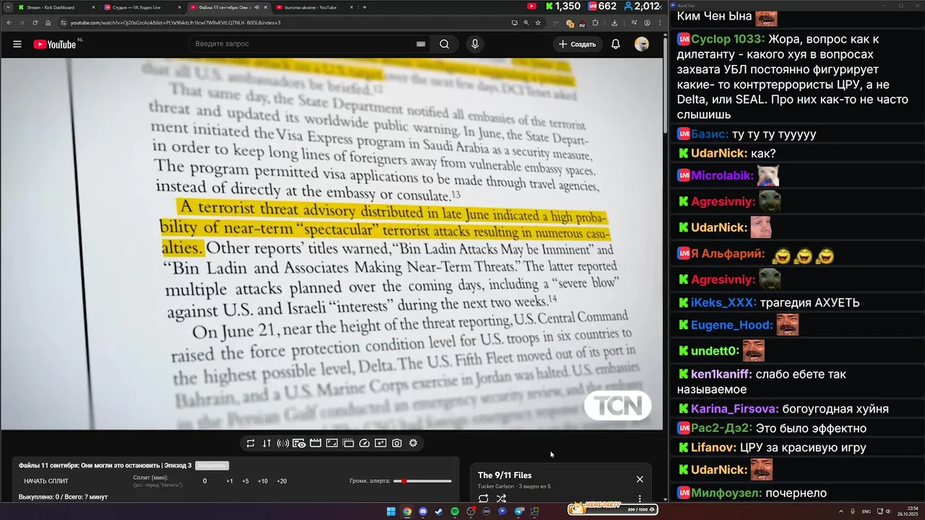925x520 pixels.
Task: Switch ENG keyboard language
Action: (x=866, y=511)
